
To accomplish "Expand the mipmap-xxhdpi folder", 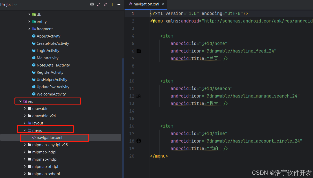I will 25,174.
